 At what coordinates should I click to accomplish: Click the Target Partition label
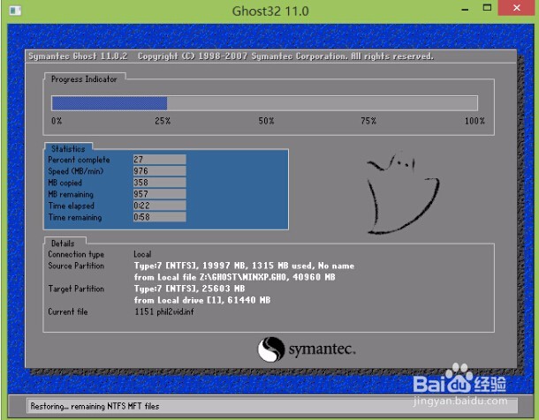[x=76, y=289]
